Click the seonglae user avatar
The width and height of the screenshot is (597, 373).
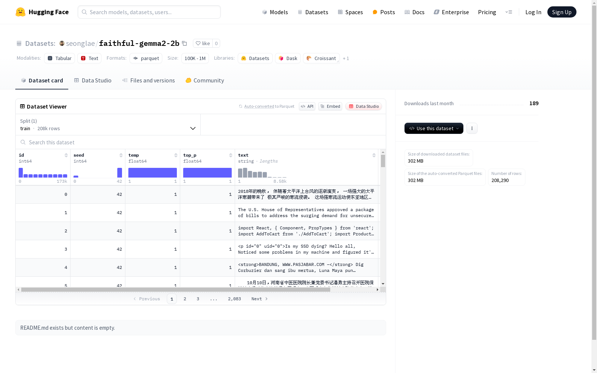tap(62, 43)
